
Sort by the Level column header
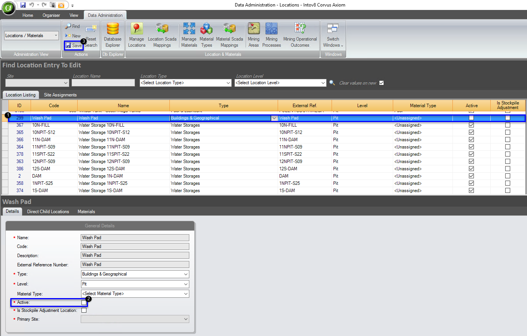[x=362, y=106]
